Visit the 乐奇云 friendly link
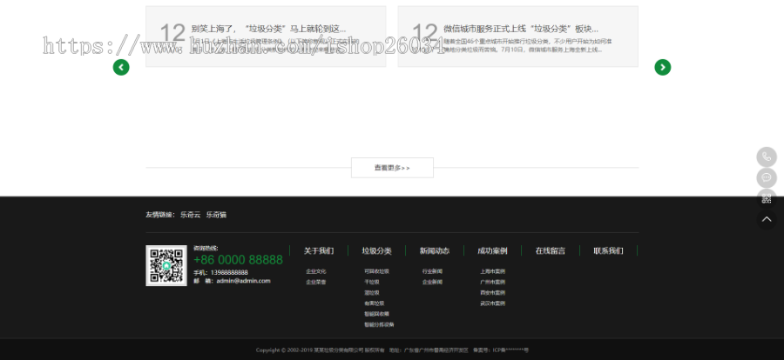The image size is (784, 360). (x=190, y=215)
